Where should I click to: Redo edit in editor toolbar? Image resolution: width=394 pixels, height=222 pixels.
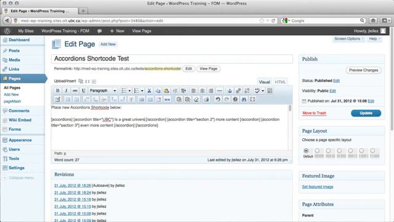227,99
